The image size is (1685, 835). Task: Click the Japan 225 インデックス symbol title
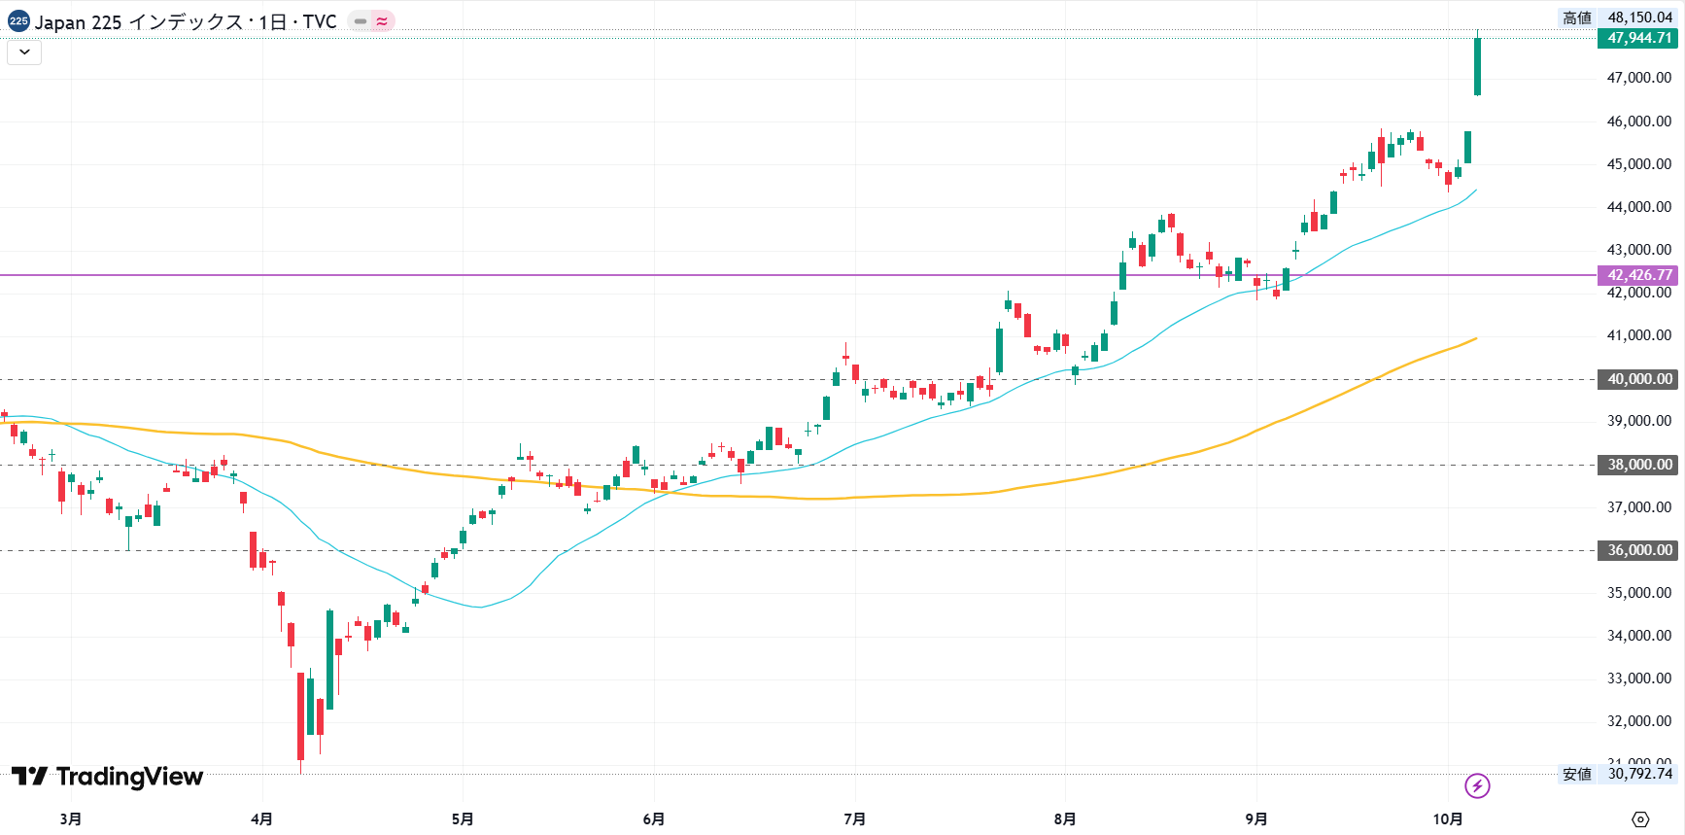click(138, 21)
